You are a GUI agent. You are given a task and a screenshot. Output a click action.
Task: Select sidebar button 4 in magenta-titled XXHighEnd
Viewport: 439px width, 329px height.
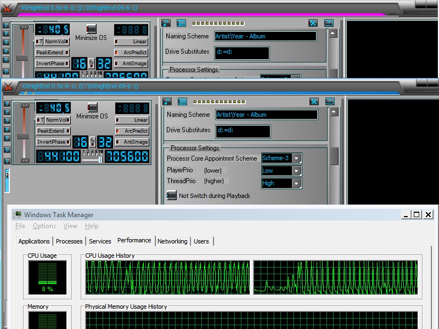[6, 51]
